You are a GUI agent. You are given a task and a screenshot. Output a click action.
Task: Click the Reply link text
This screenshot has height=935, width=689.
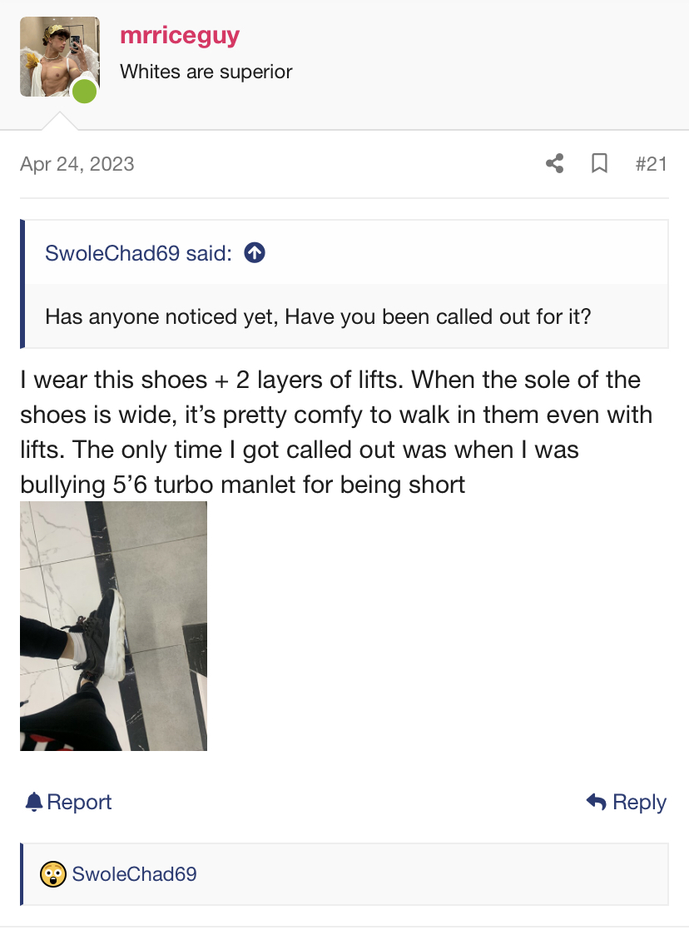640,802
